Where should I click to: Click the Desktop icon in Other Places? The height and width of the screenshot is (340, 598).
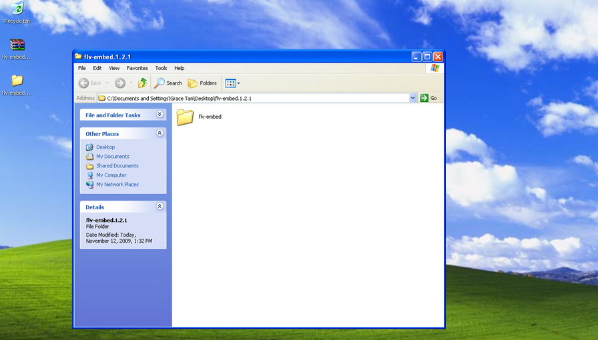click(89, 147)
